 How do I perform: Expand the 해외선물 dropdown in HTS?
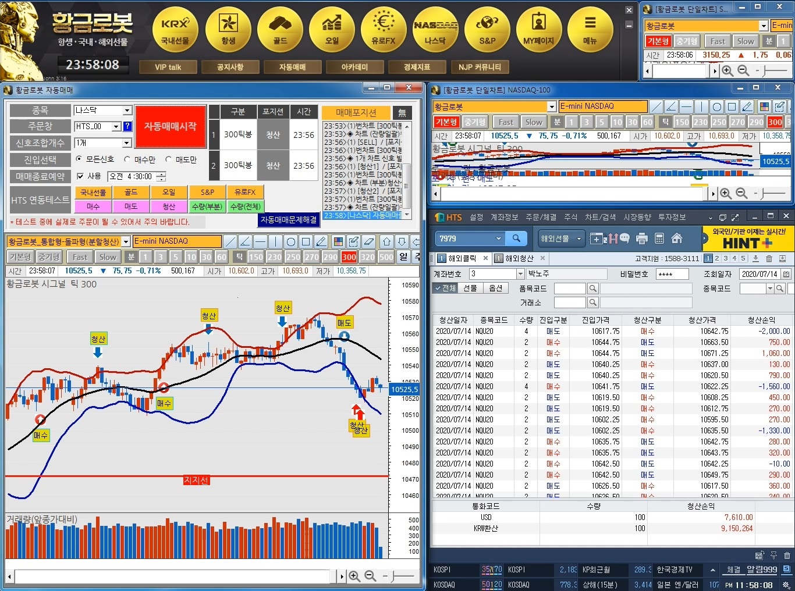[578, 238]
